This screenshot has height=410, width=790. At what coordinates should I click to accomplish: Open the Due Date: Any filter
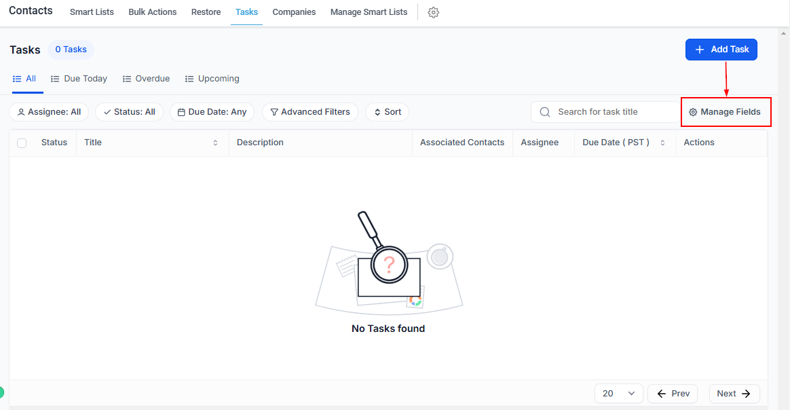pyautogui.click(x=212, y=112)
